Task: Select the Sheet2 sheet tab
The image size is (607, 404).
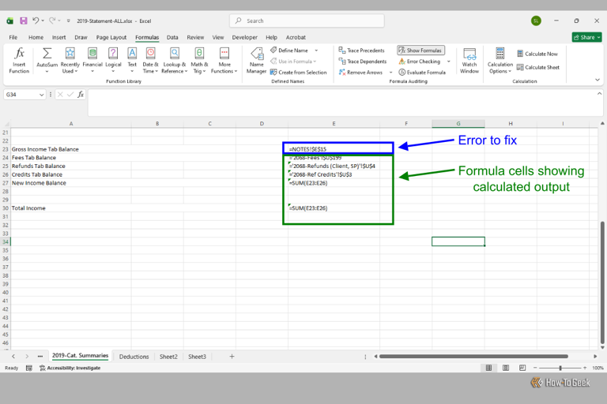Action: [x=168, y=357]
